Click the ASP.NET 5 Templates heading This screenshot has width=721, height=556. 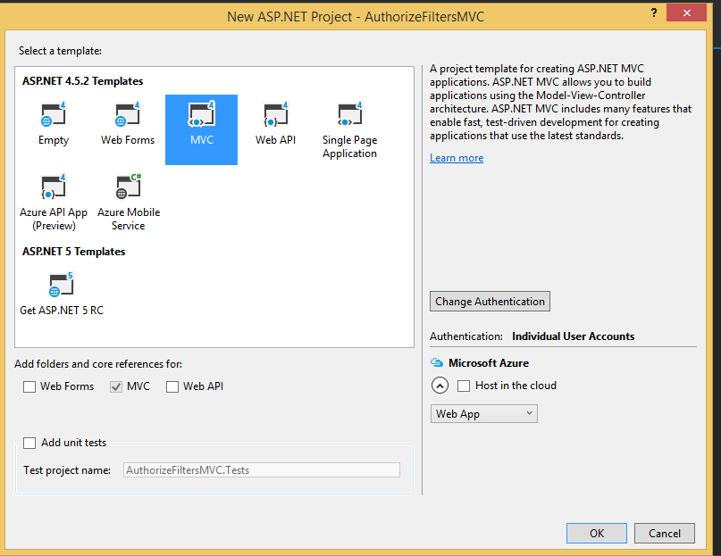pyautogui.click(x=73, y=252)
